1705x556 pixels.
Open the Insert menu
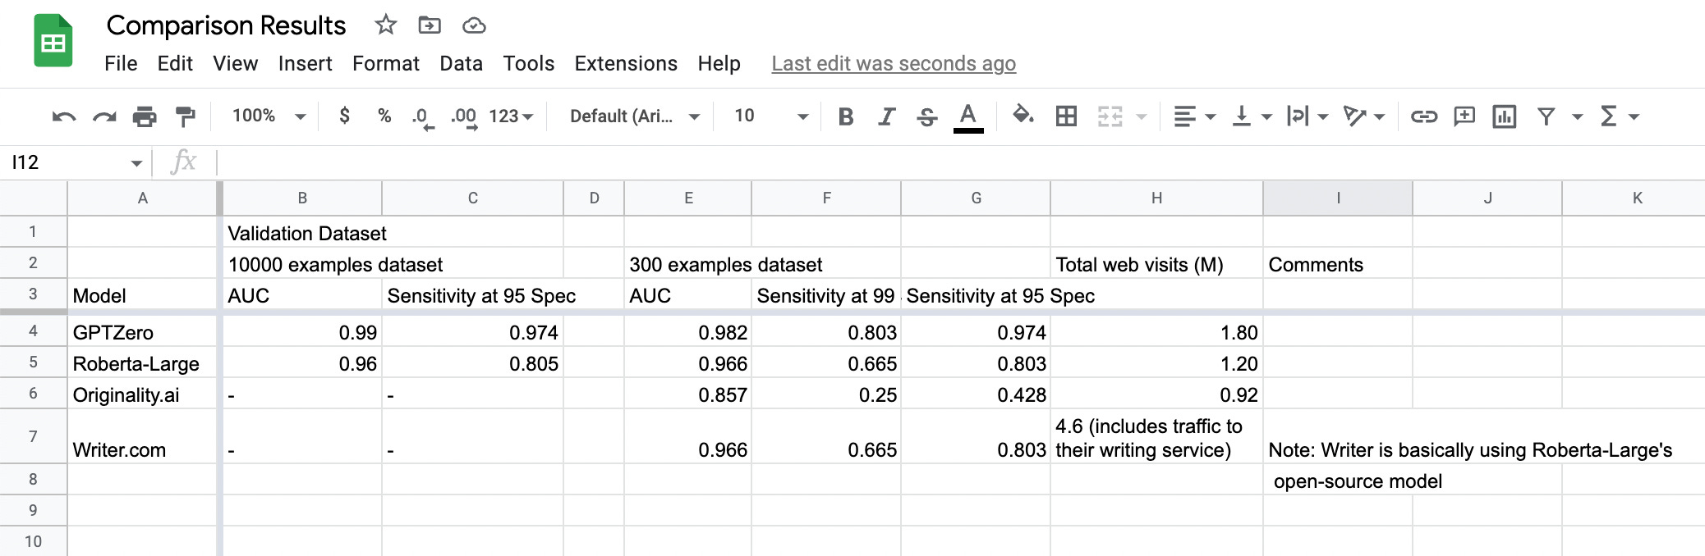pyautogui.click(x=305, y=63)
